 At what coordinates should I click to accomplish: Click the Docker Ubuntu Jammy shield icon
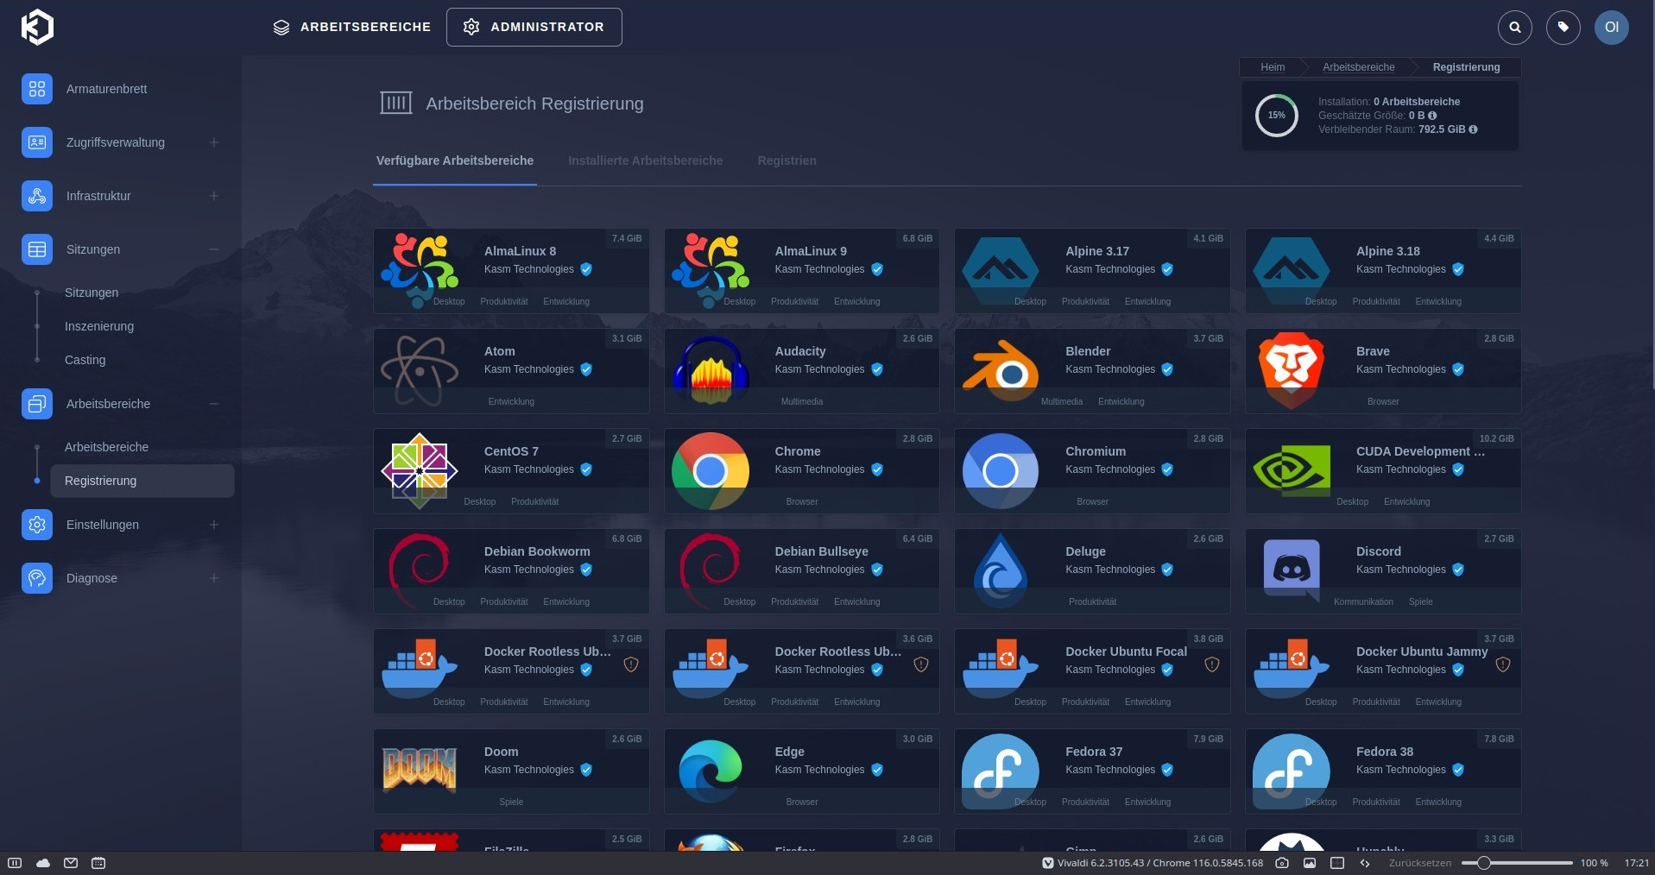1503,664
